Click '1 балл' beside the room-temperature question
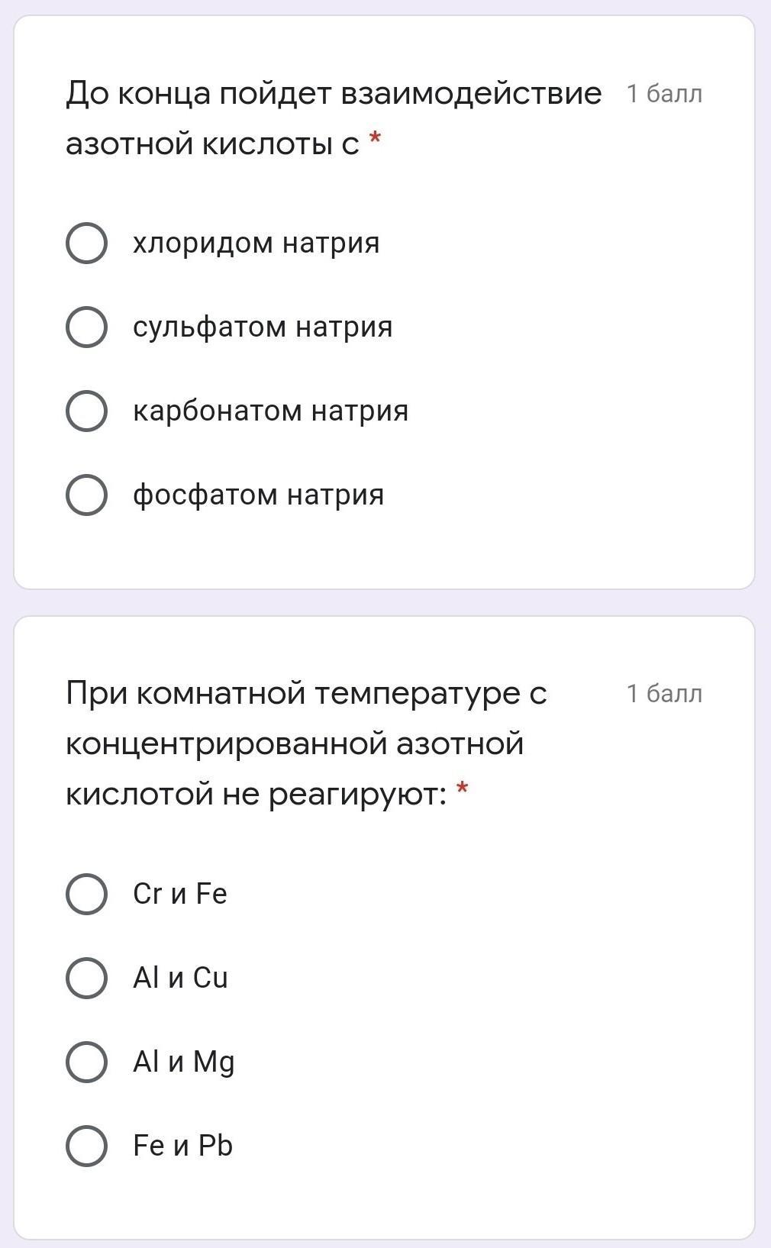The width and height of the screenshot is (771, 1248). (x=664, y=694)
